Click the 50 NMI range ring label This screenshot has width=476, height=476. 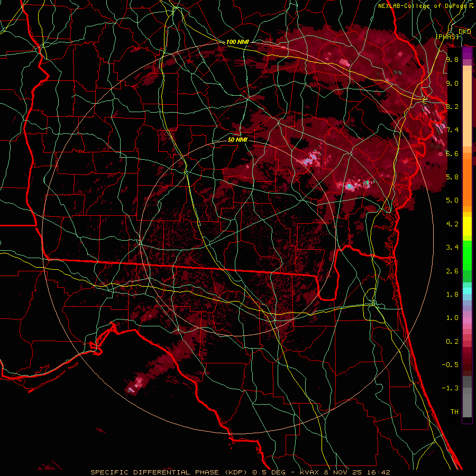pyautogui.click(x=237, y=140)
